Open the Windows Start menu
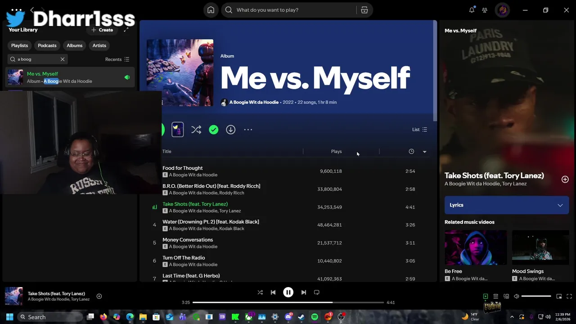This screenshot has width=576, height=324. pyautogui.click(x=9, y=317)
